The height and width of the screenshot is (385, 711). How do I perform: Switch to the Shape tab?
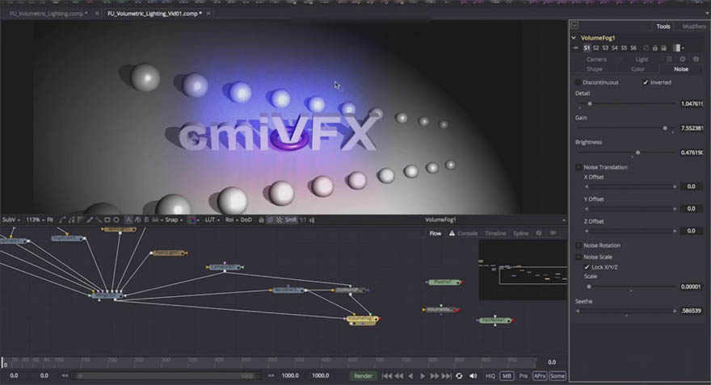coord(595,69)
